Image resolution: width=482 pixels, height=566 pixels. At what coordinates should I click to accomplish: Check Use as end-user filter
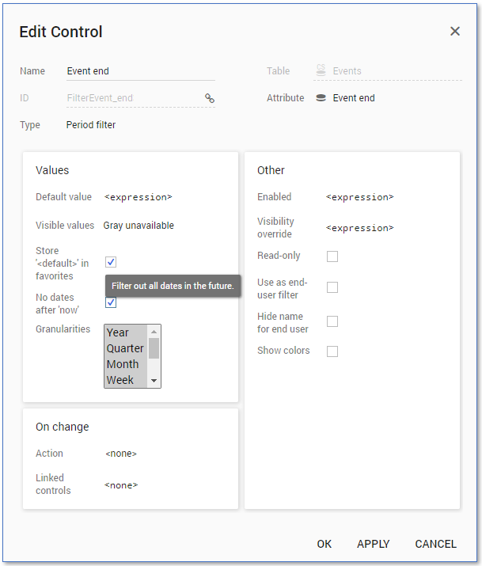pyautogui.click(x=332, y=287)
